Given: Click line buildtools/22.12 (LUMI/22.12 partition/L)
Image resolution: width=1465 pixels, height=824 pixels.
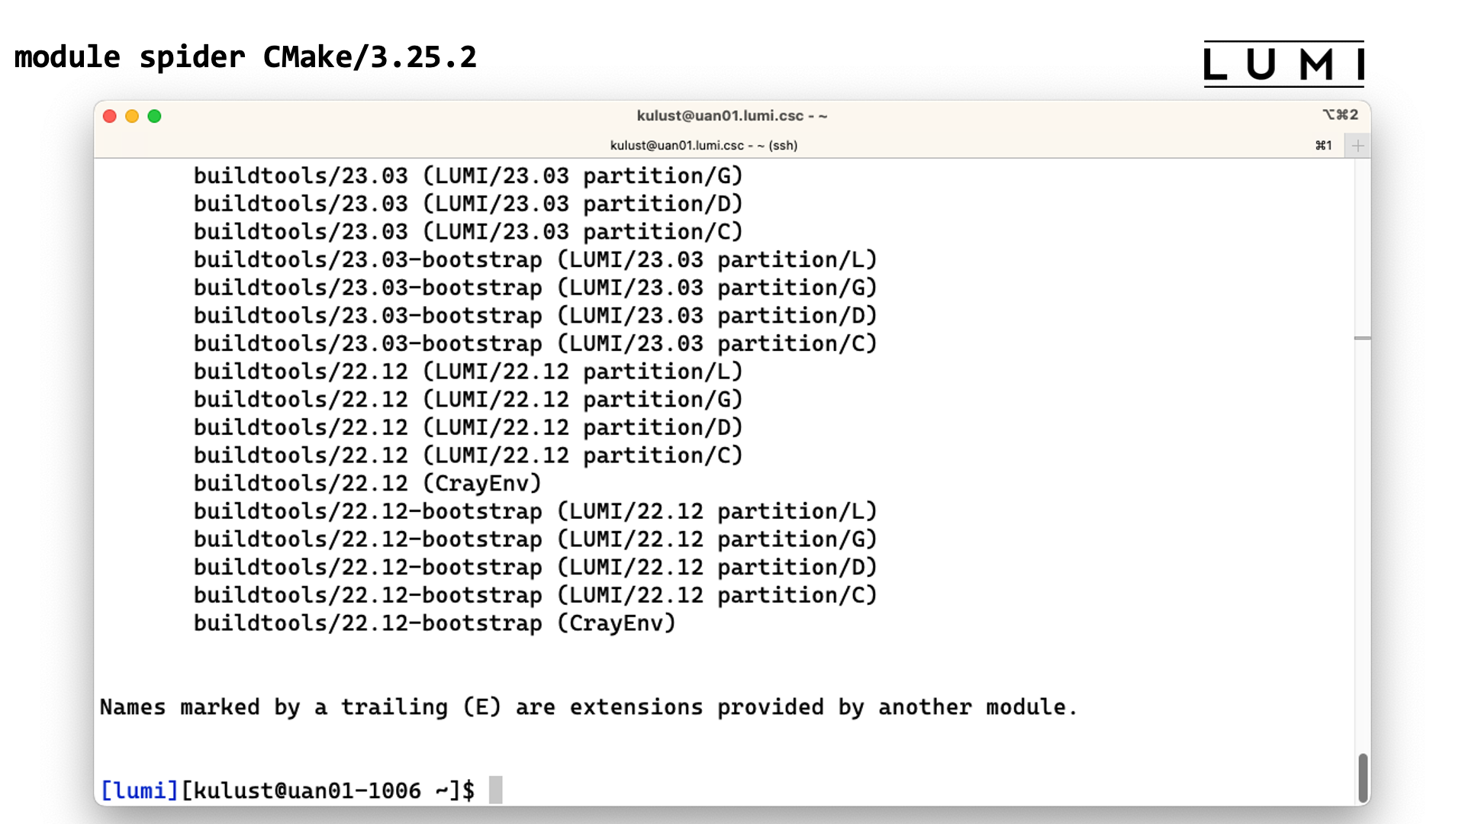Looking at the screenshot, I should pyautogui.click(x=468, y=372).
